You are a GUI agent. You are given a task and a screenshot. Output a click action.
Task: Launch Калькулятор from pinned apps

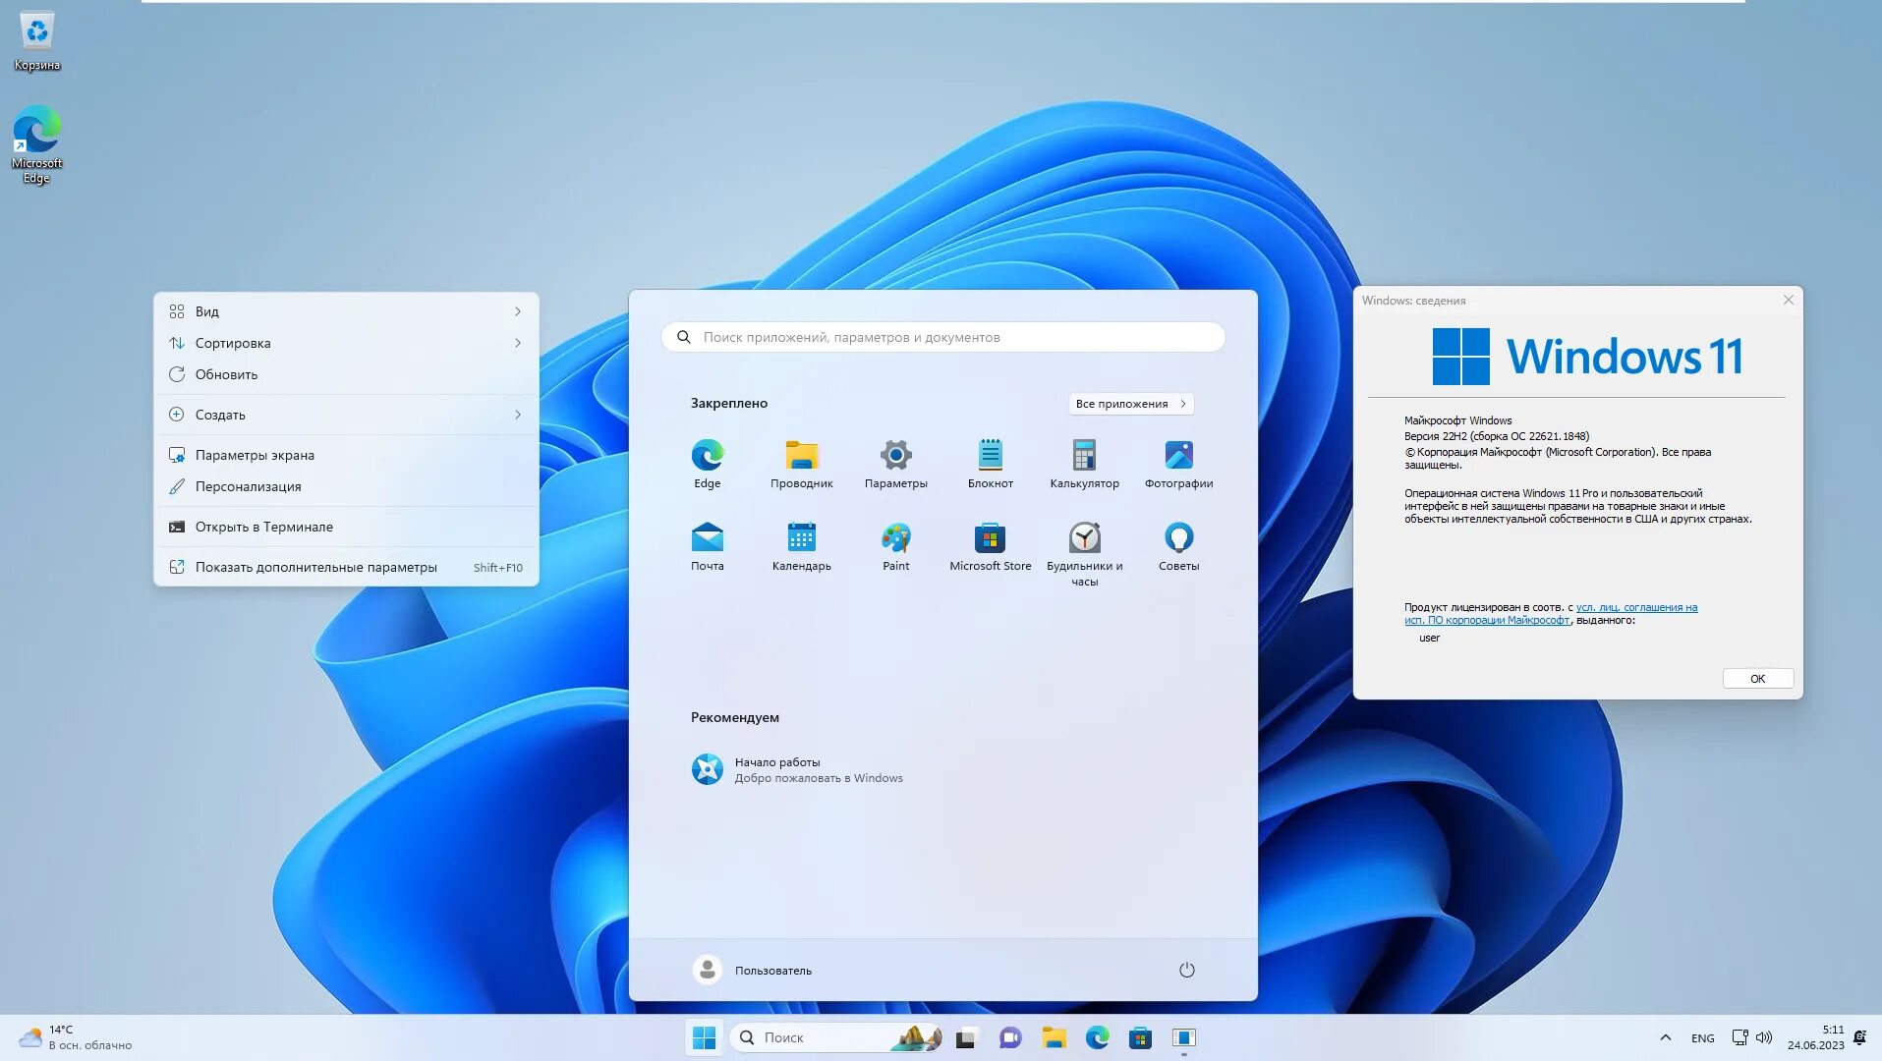point(1084,464)
